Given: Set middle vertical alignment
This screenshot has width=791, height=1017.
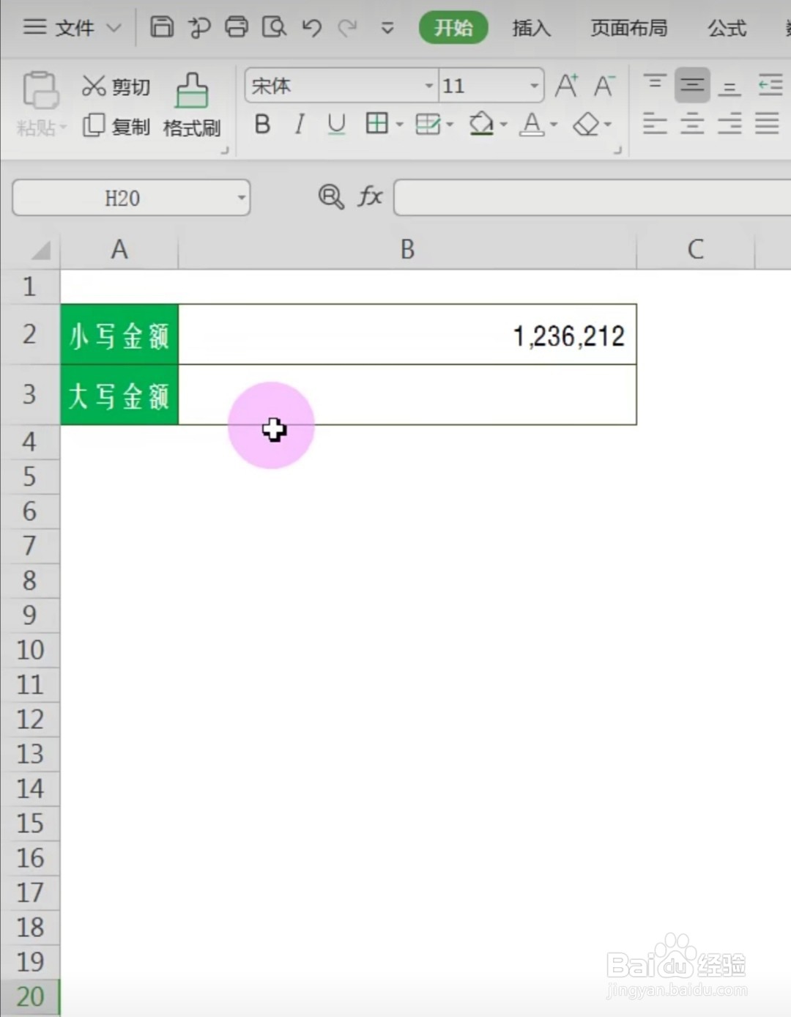Looking at the screenshot, I should click(x=692, y=85).
